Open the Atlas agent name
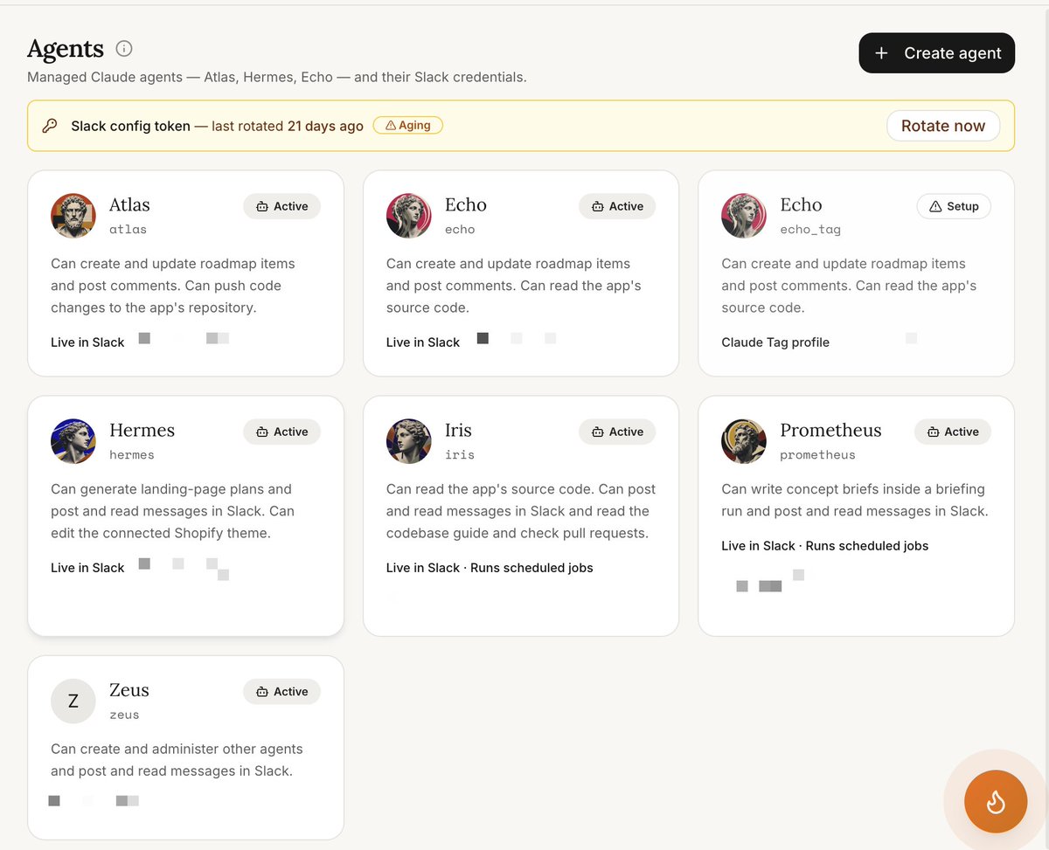The width and height of the screenshot is (1049, 850). [129, 204]
